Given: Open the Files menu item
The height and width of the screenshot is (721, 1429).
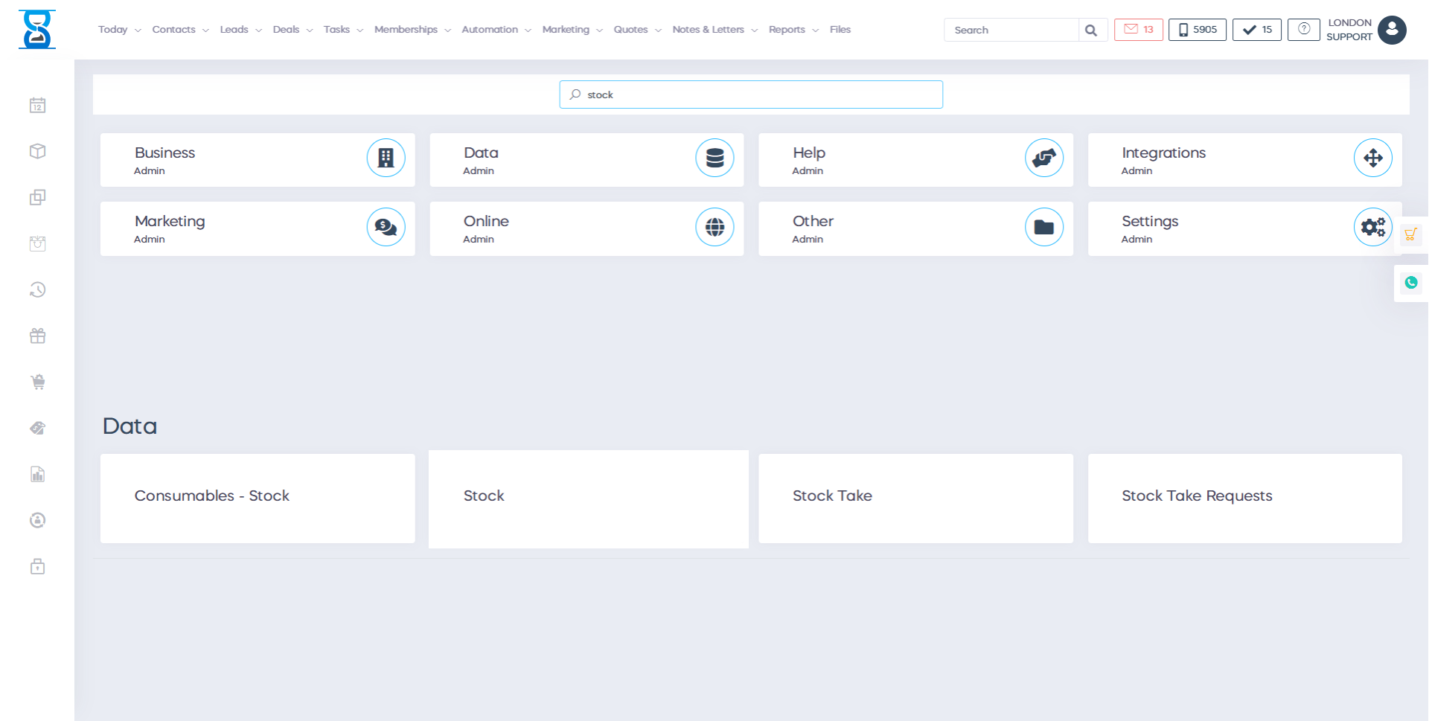Looking at the screenshot, I should pos(840,30).
